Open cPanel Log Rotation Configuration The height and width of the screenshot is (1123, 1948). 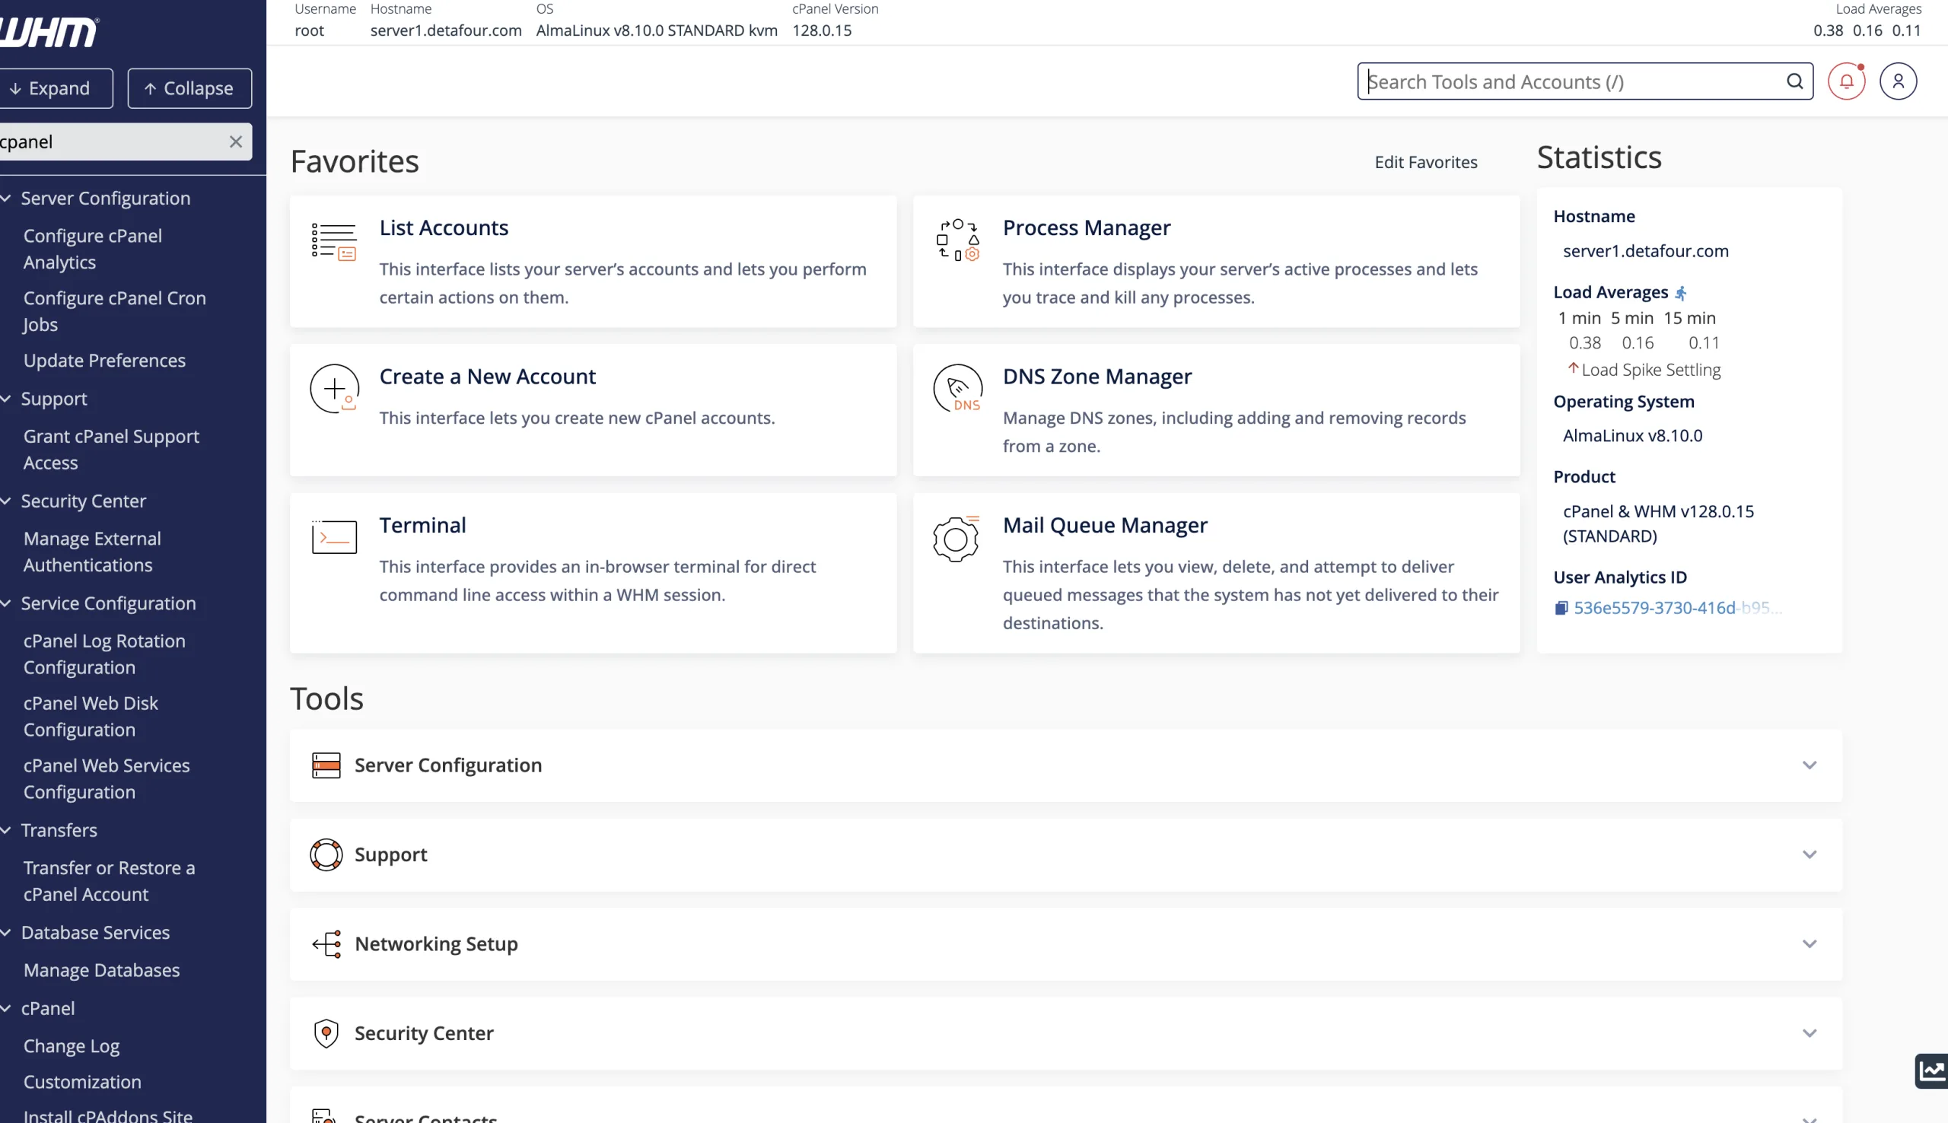(105, 655)
